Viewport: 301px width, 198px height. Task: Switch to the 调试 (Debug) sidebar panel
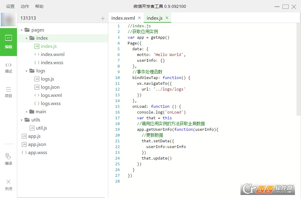pyautogui.click(x=8, y=68)
